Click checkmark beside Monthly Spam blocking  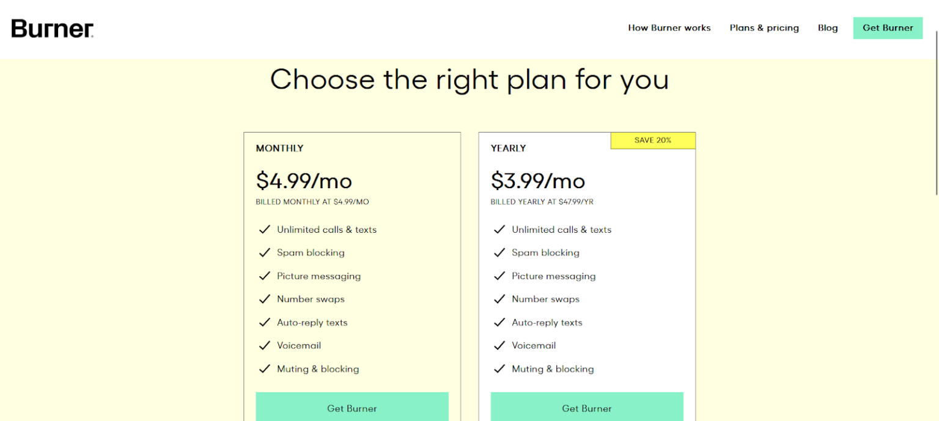[264, 253]
